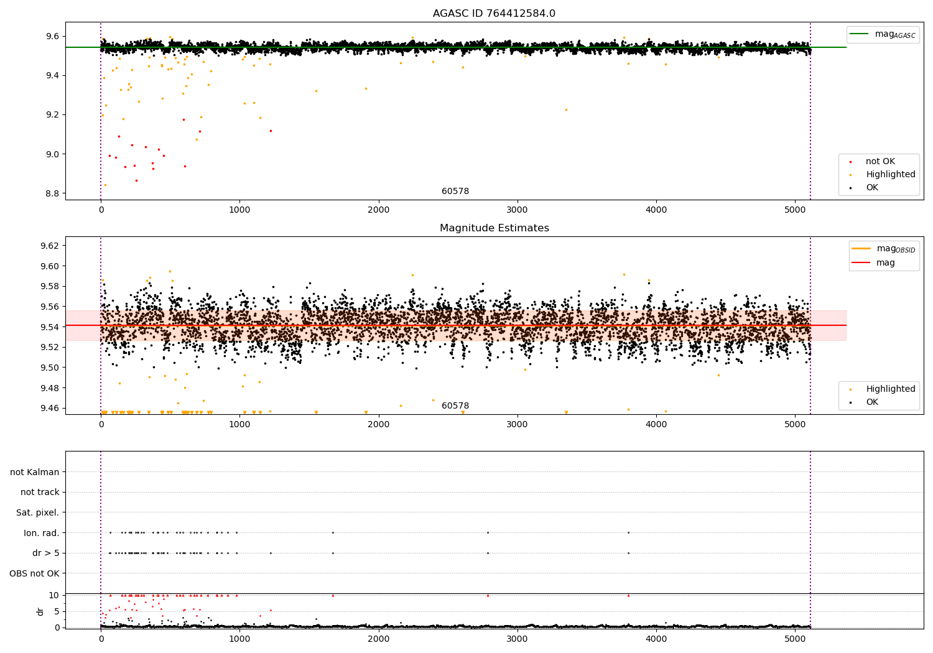933x653 pixels.
Task: Click the 60578 label in the middle plot
Action: (x=455, y=406)
